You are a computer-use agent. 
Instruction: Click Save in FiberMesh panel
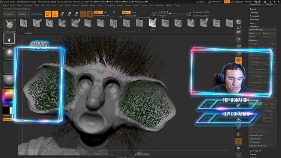[269, 33]
